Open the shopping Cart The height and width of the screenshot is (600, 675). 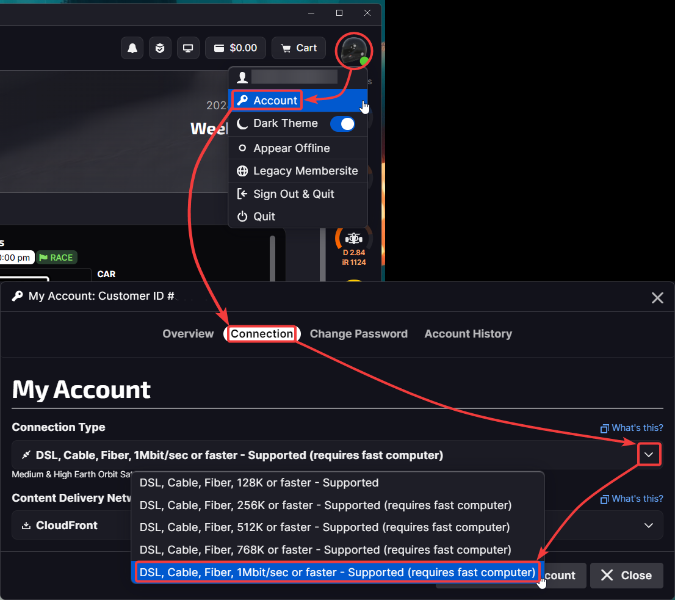(298, 48)
